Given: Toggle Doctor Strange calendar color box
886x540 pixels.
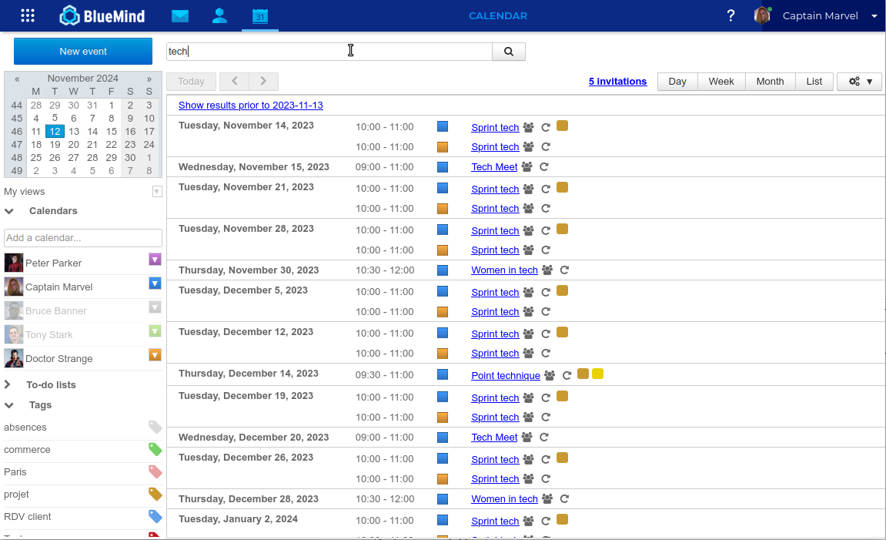Looking at the screenshot, I should [x=155, y=355].
